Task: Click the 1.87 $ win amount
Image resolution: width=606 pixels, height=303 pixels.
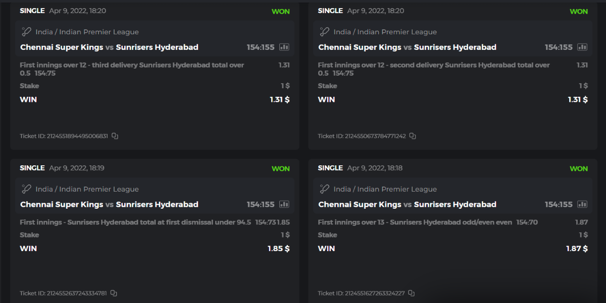Action: 577,249
